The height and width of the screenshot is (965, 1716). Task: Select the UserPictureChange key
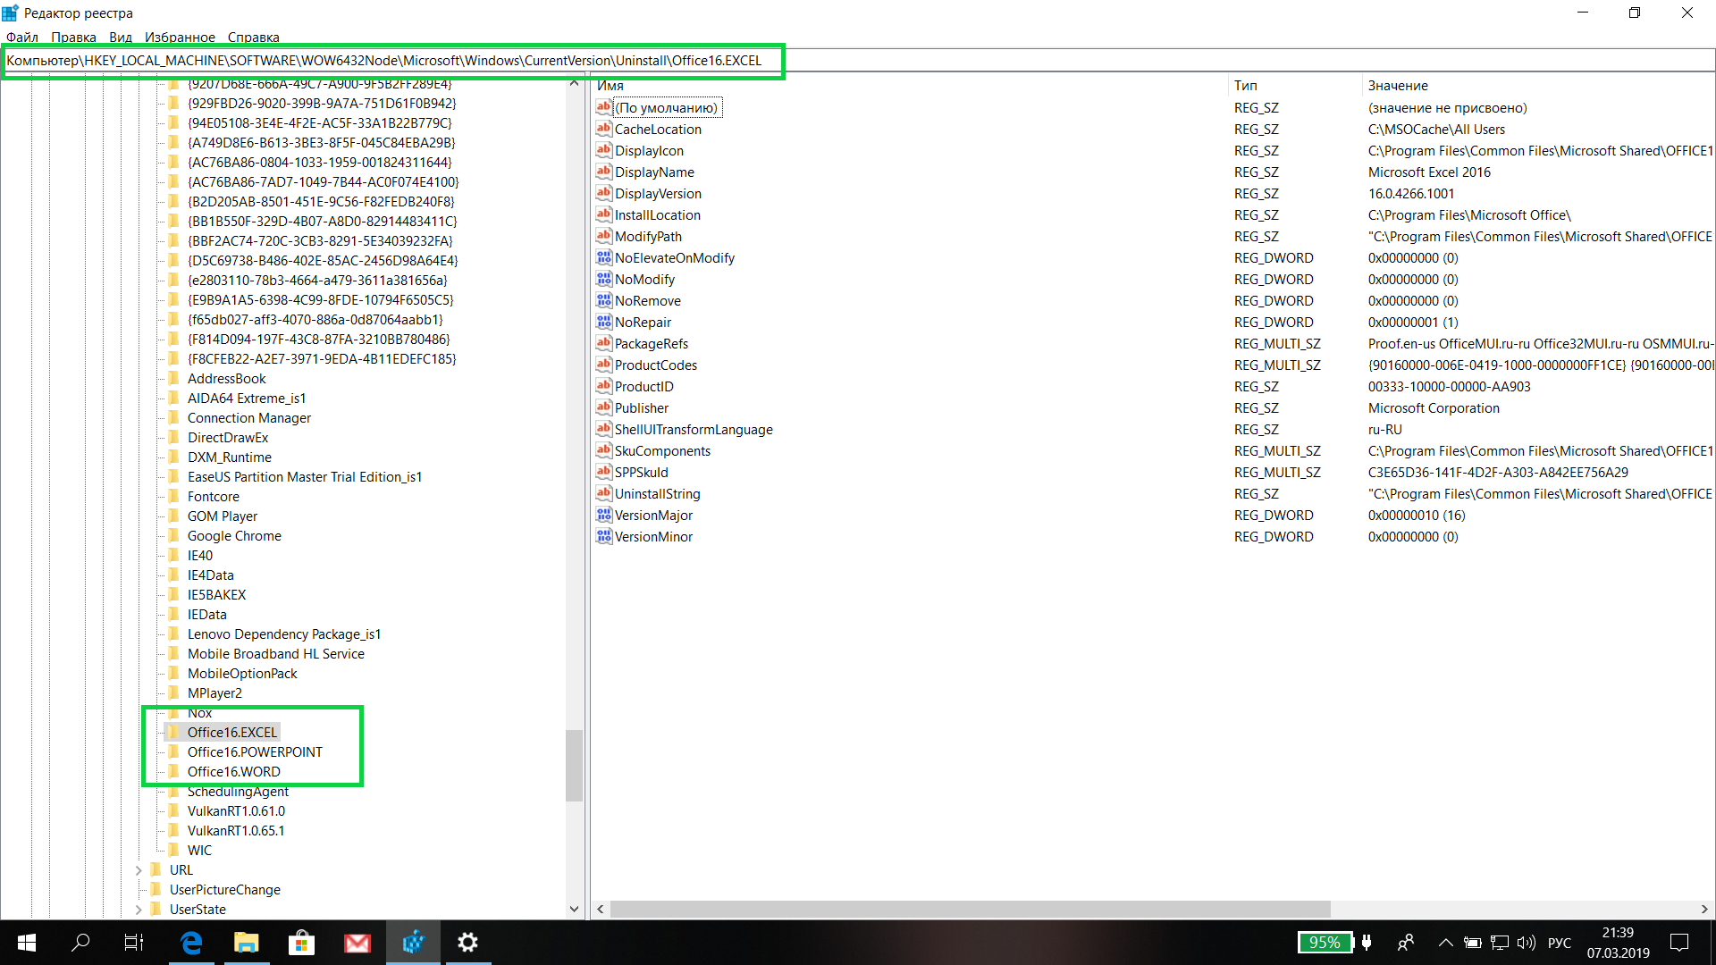click(225, 890)
